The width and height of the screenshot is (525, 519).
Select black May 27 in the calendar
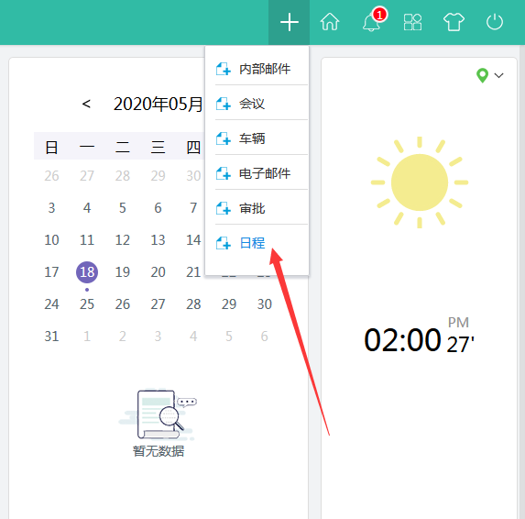pyautogui.click(x=158, y=304)
